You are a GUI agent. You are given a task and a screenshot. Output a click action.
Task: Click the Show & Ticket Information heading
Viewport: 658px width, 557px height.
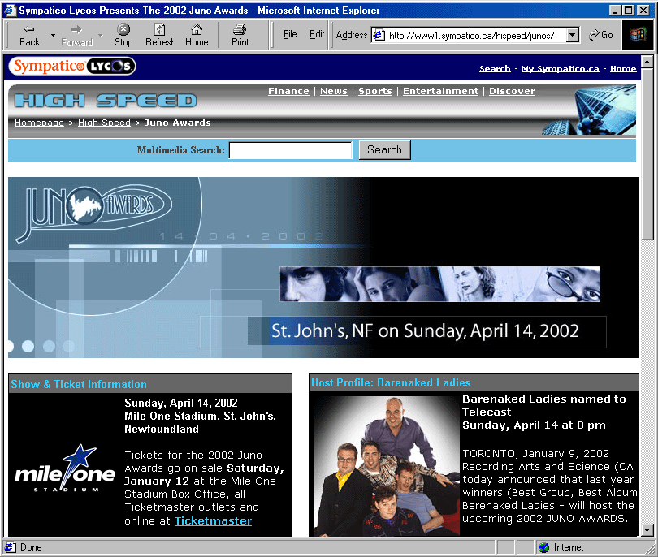(x=79, y=384)
